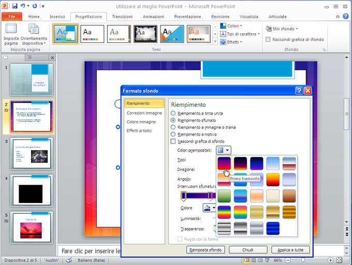The image size is (352, 265).
Task: Click the Applica a tutte button
Action: pyautogui.click(x=290, y=250)
